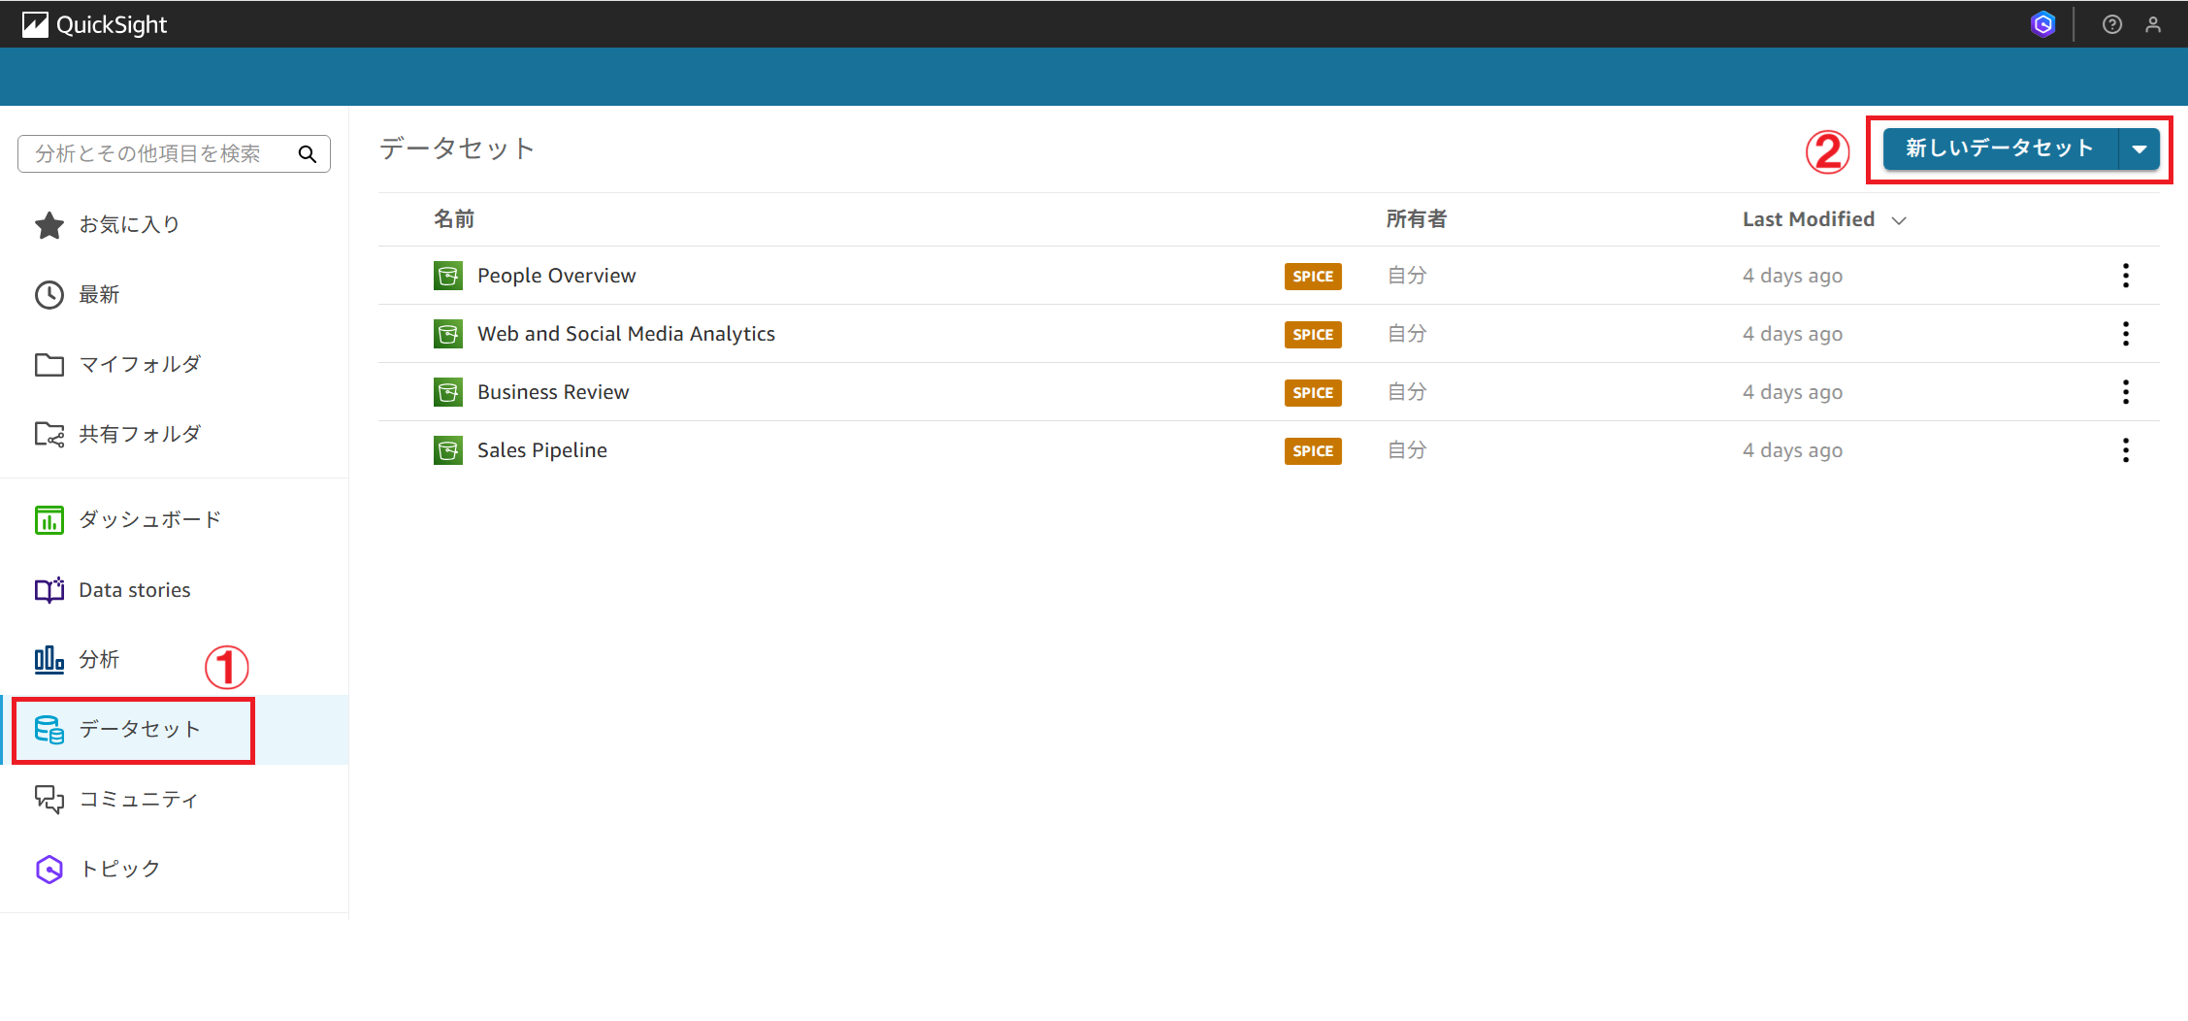Open the user account profile icon
This screenshot has width=2188, height=1021.
[2153, 24]
